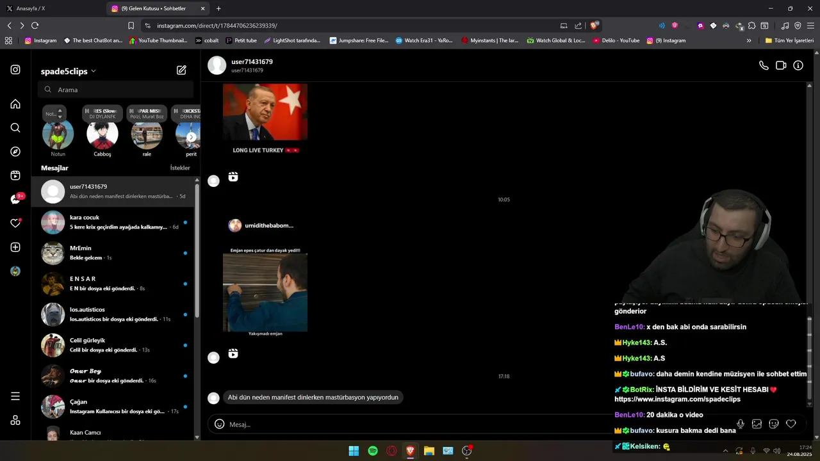Attach a photo using the image icon
This screenshot has height=461, width=820.
coord(757,424)
